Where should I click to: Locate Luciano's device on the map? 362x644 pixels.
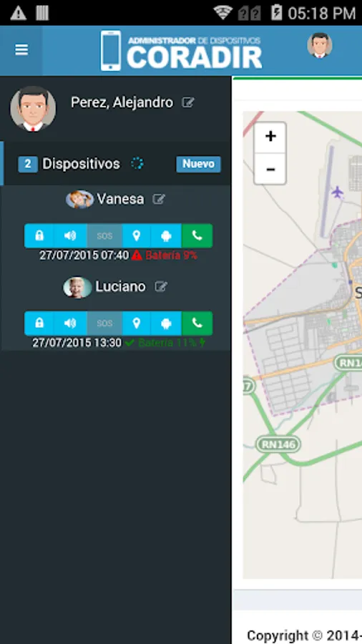pyautogui.click(x=136, y=323)
